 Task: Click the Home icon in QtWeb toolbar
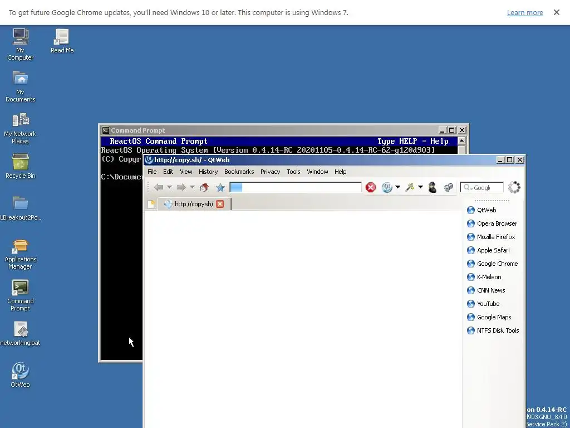204,187
